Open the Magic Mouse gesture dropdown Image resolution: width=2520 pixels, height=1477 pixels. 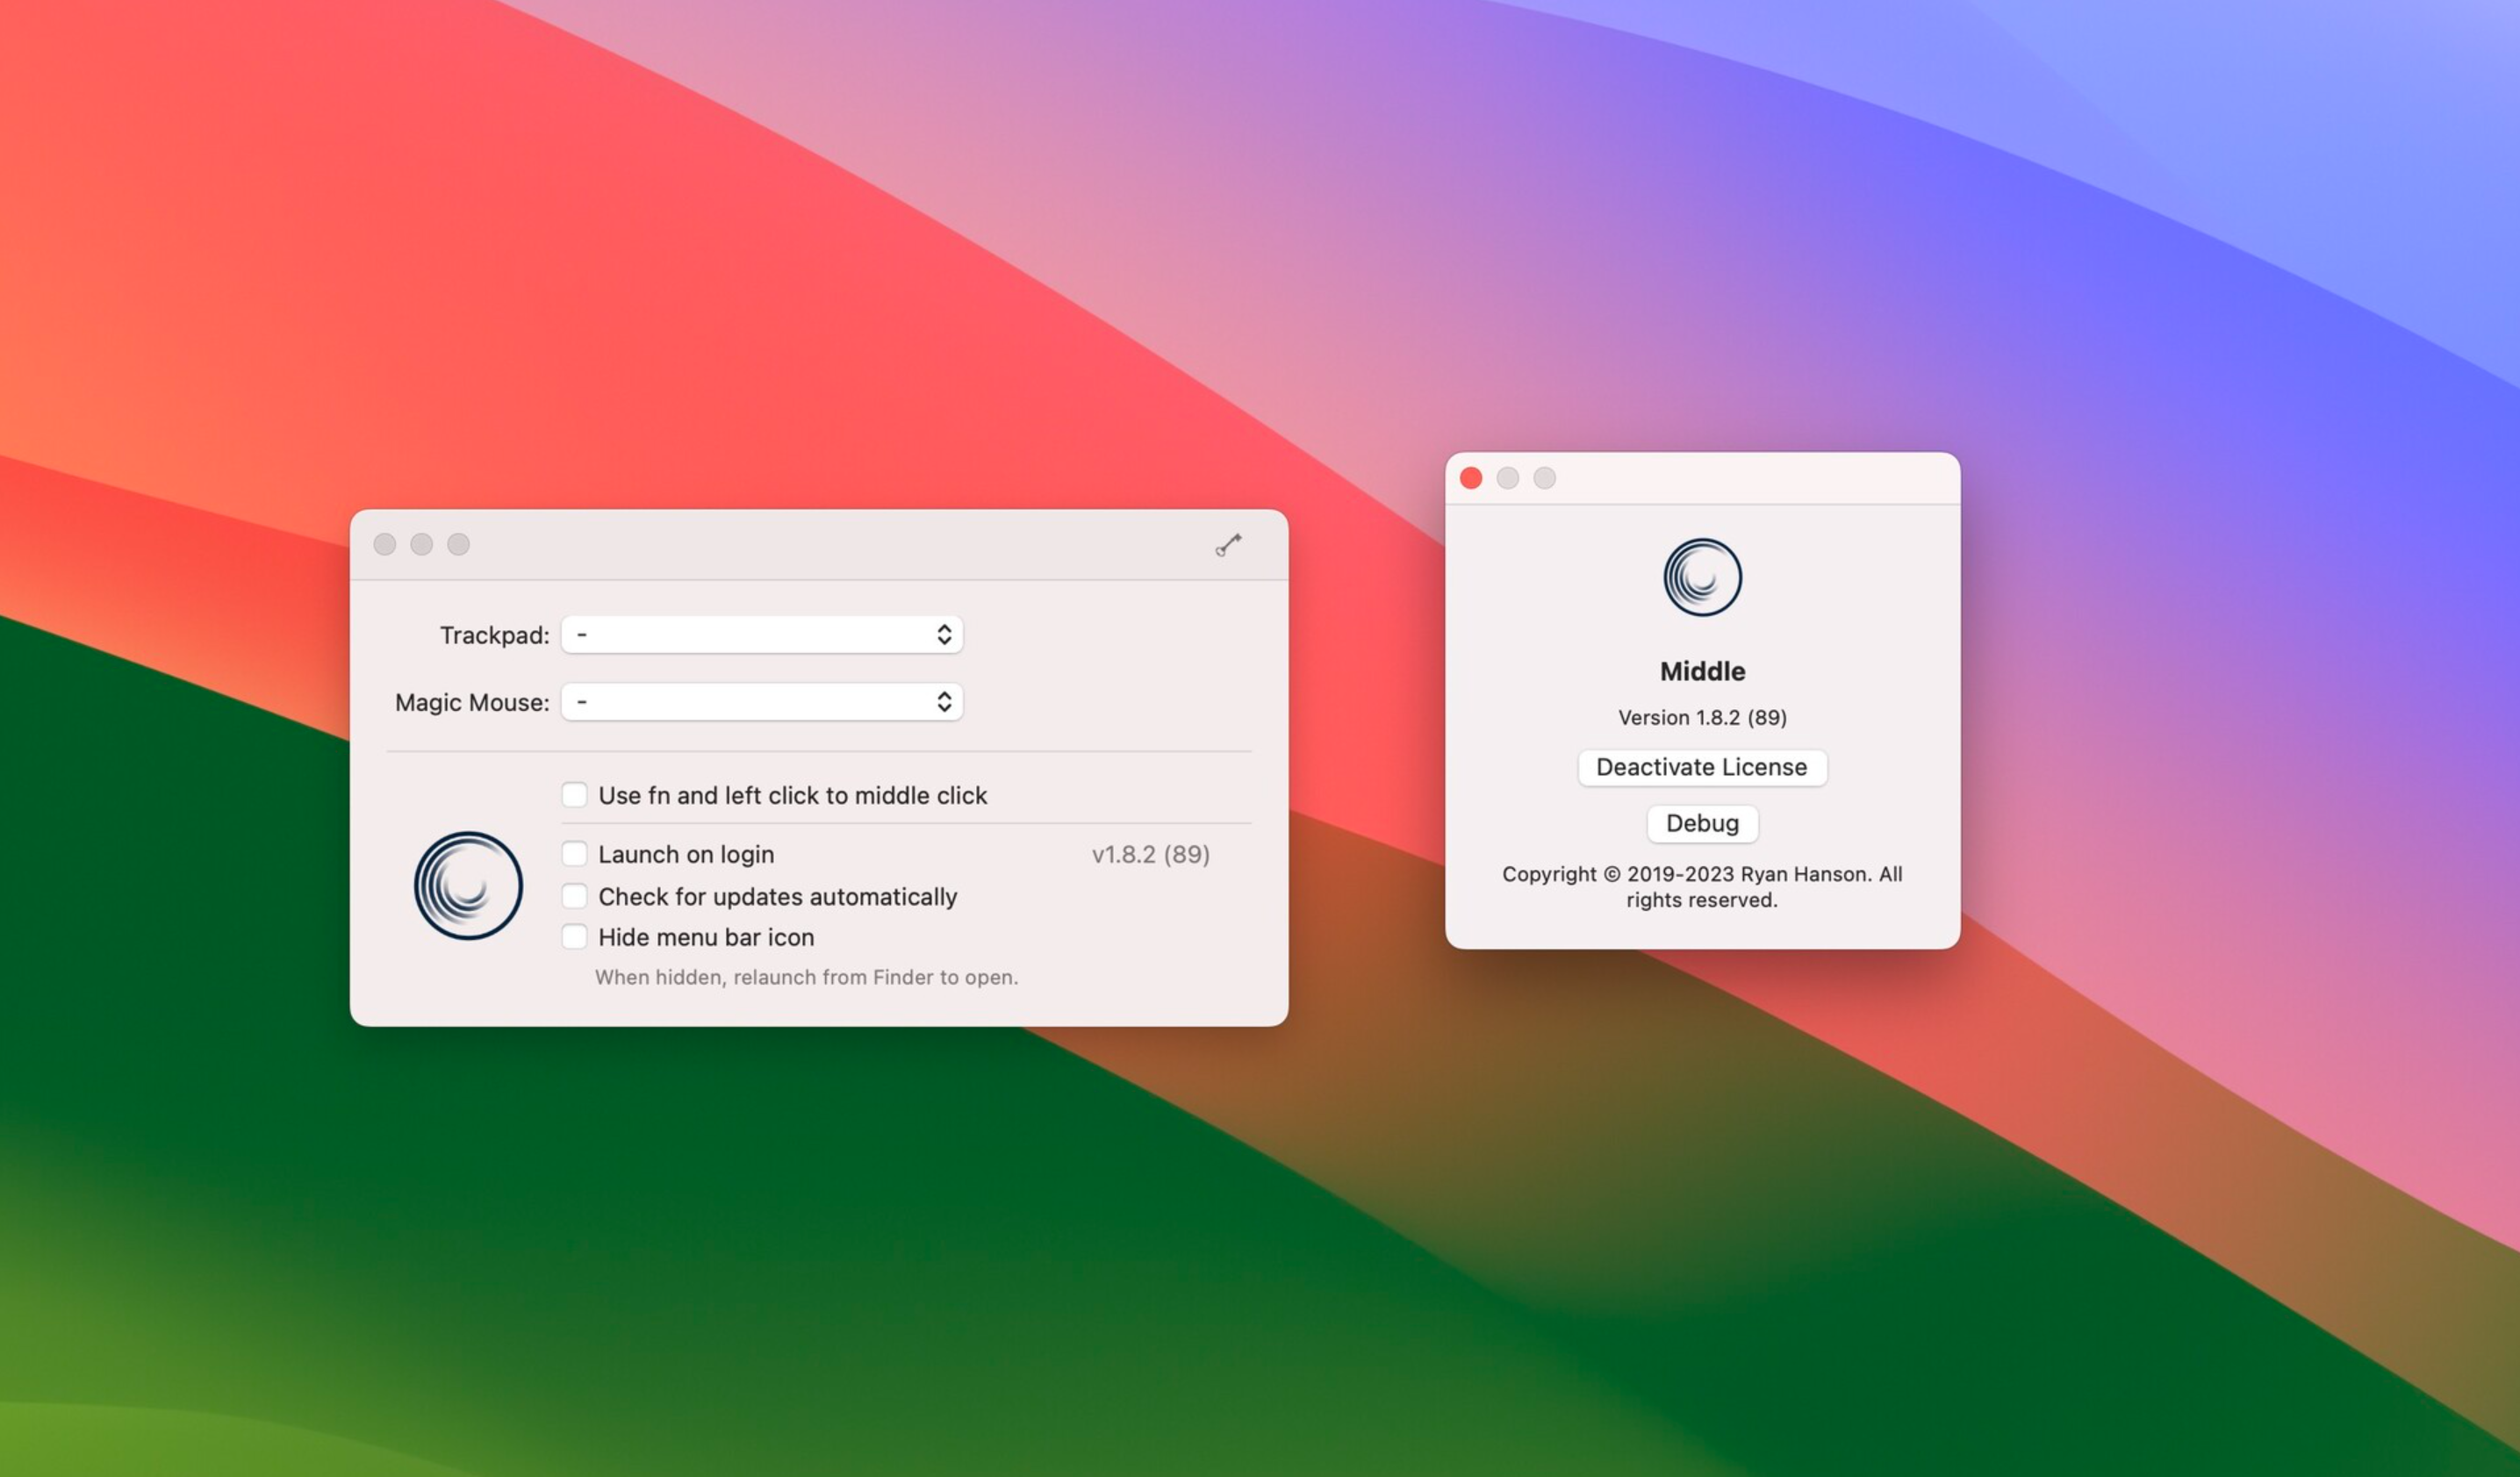pyautogui.click(x=762, y=702)
